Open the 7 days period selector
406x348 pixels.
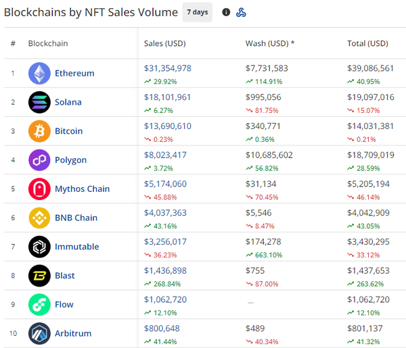point(197,12)
